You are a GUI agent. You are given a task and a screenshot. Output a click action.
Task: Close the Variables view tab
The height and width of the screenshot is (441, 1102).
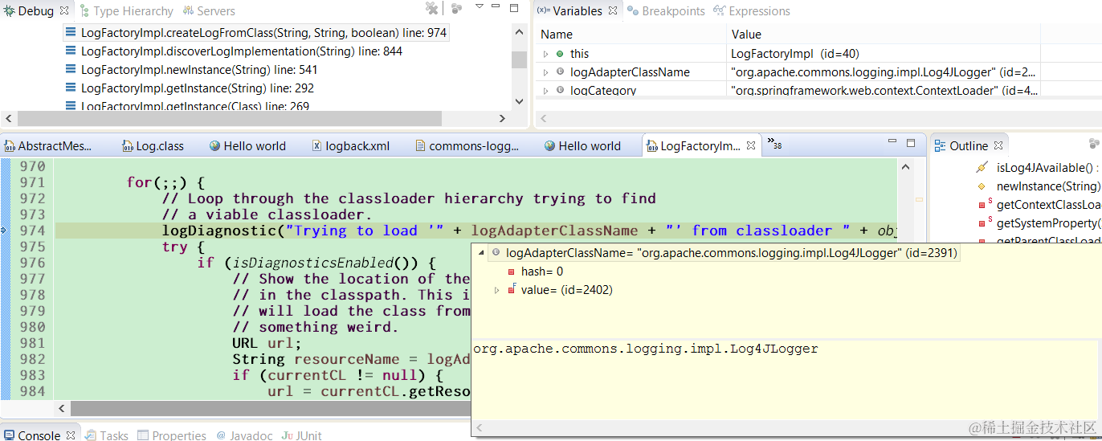click(x=613, y=10)
